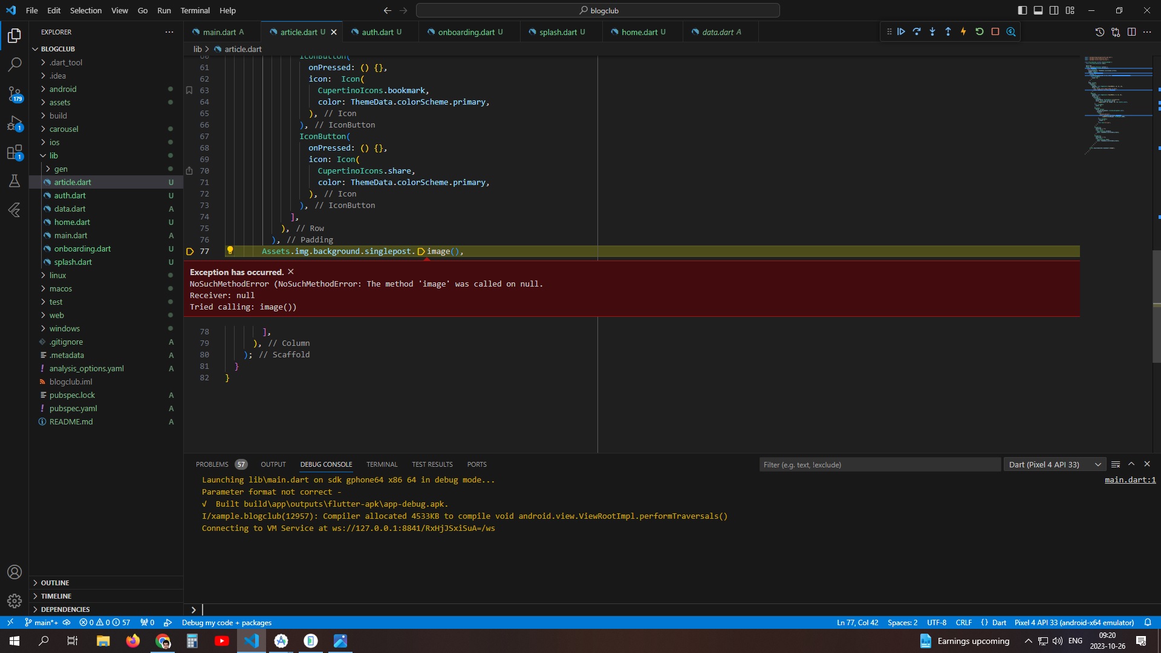Open the Run and Debug view
The width and height of the screenshot is (1161, 653).
pos(15,123)
